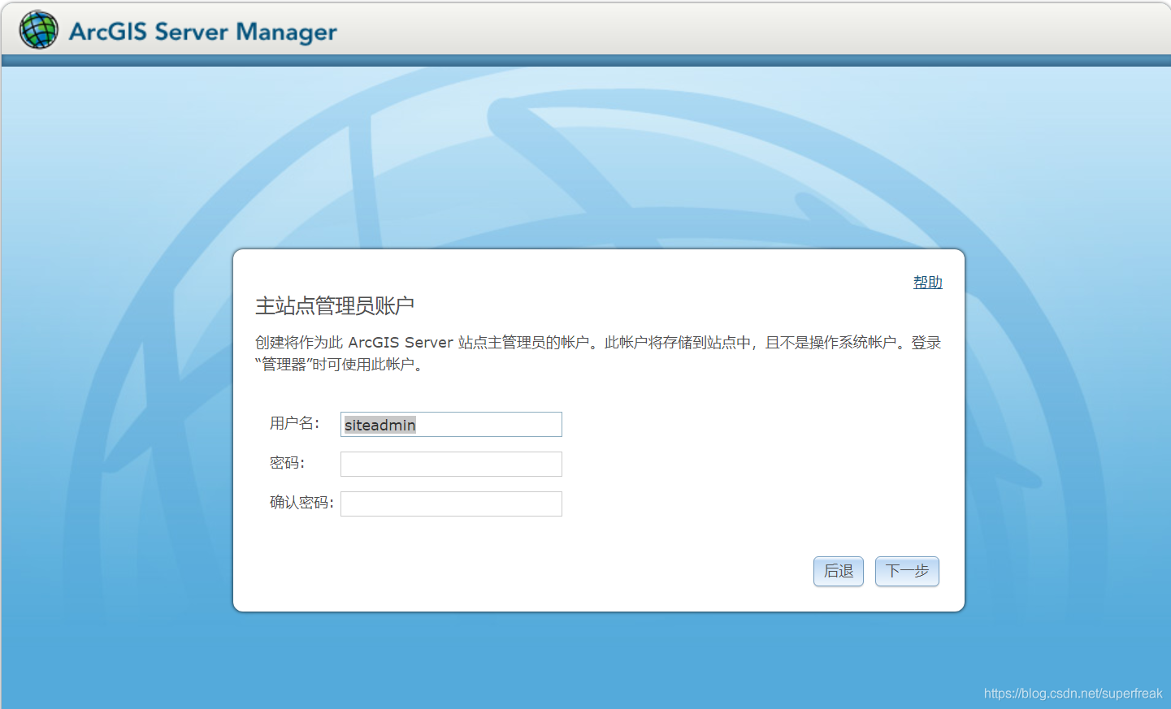Click the 确认密码: label
The width and height of the screenshot is (1171, 709).
[x=302, y=503]
